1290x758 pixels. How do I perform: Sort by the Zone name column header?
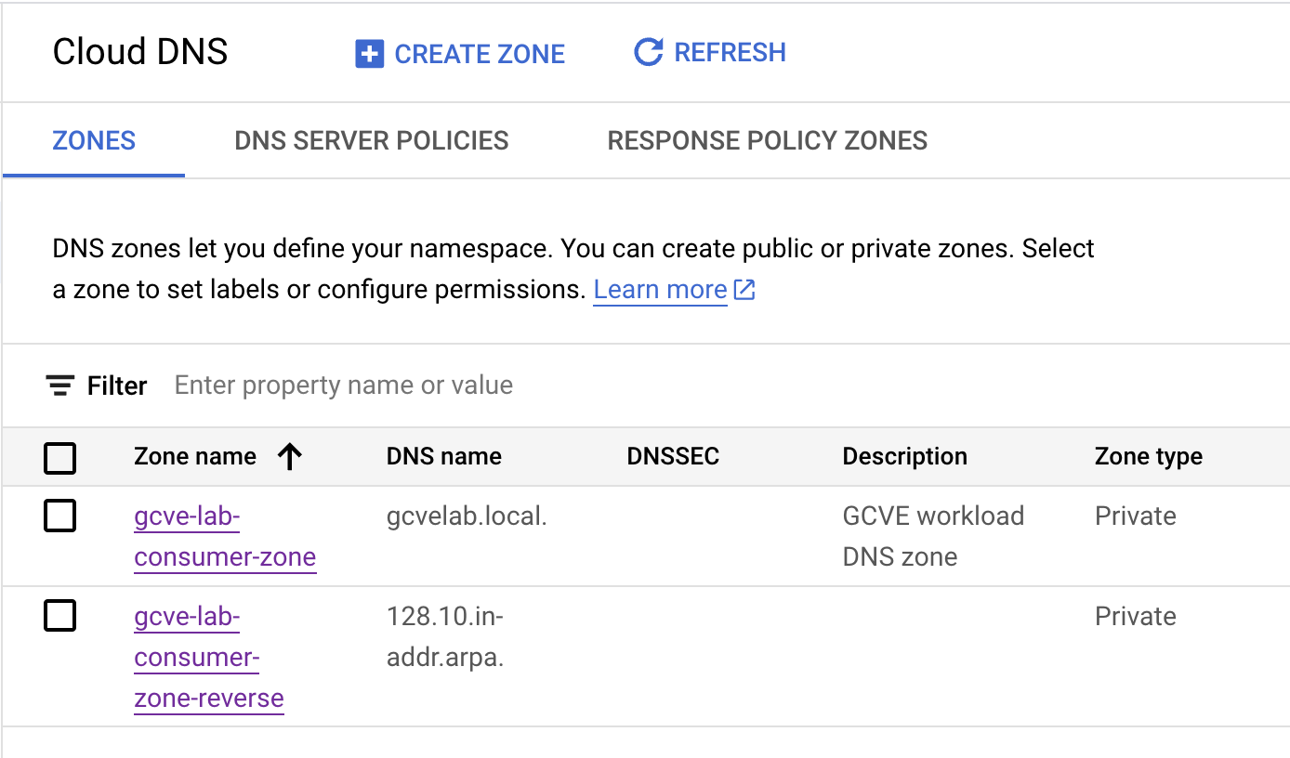(195, 456)
